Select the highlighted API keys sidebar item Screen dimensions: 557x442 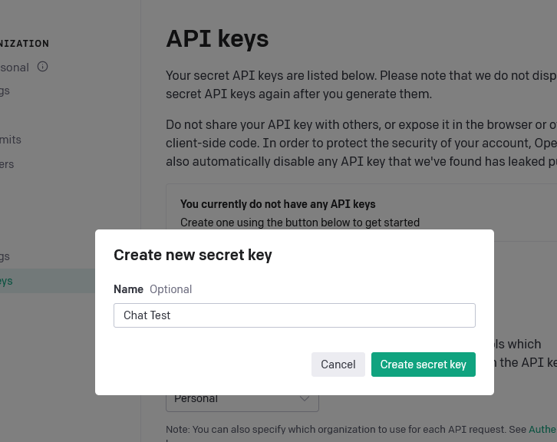[48, 281]
